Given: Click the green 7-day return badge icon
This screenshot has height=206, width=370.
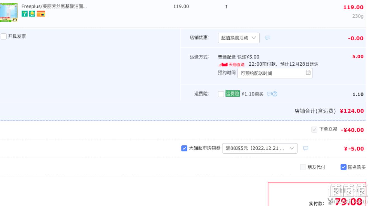Looking at the screenshot, I should (25, 14).
